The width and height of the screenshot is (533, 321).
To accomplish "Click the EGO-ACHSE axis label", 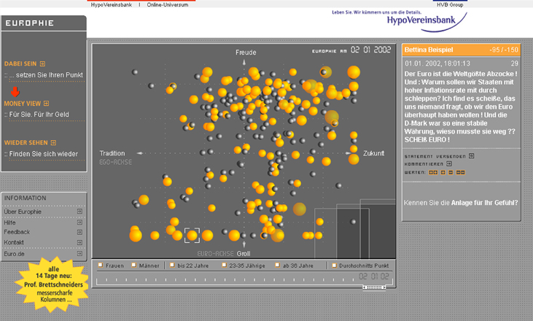I will 115,162.
